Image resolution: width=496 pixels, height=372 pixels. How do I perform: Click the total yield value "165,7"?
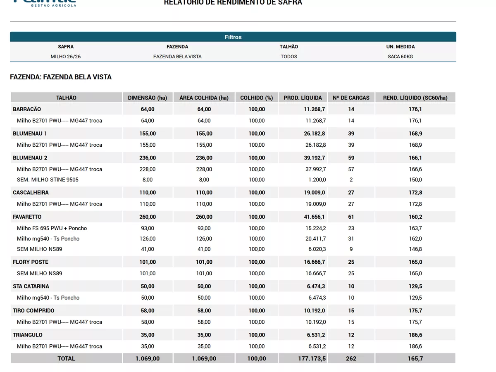[x=415, y=358]
